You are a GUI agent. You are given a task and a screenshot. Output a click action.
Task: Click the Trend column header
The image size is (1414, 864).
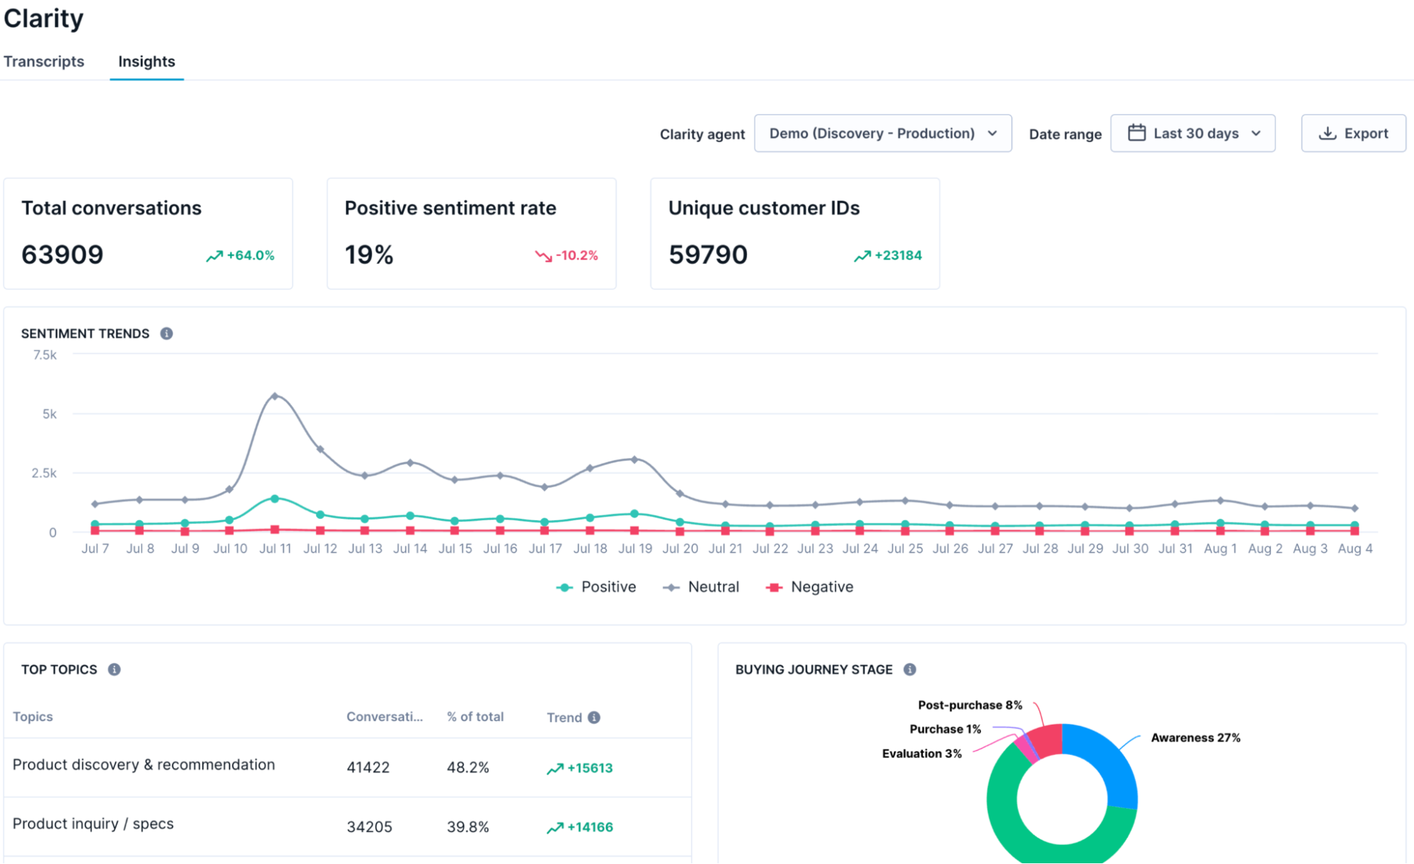pos(564,717)
